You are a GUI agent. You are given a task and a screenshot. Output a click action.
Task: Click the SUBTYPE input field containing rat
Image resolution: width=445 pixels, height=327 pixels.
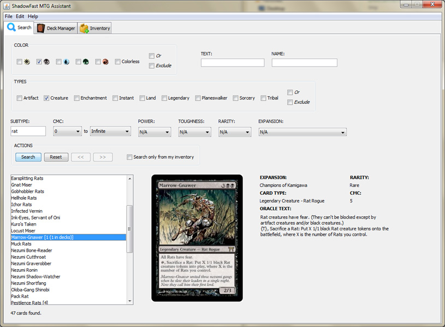click(28, 131)
